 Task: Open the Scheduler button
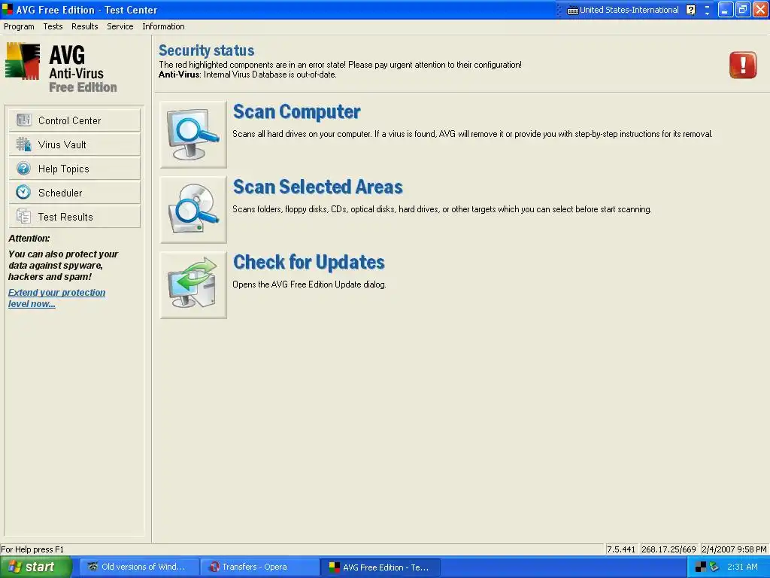74,193
